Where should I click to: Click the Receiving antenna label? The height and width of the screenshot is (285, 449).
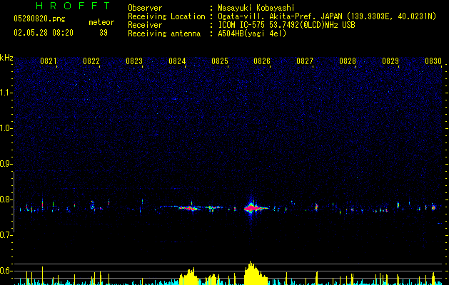(164, 33)
